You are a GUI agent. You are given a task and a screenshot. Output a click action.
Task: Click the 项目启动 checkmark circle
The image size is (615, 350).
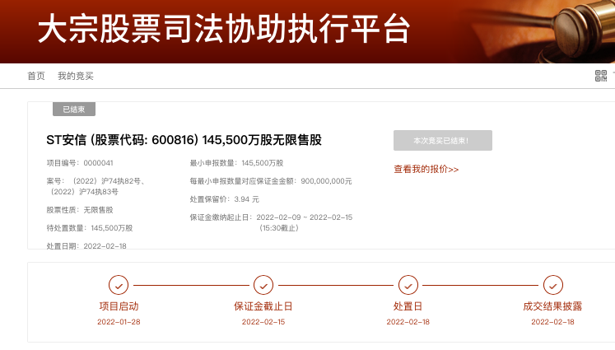click(x=119, y=285)
